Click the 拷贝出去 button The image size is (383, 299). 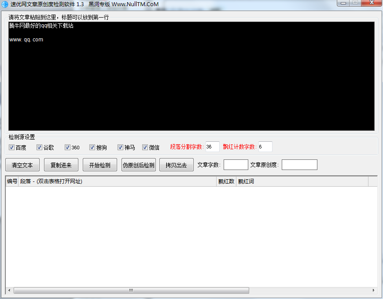pyautogui.click(x=177, y=165)
